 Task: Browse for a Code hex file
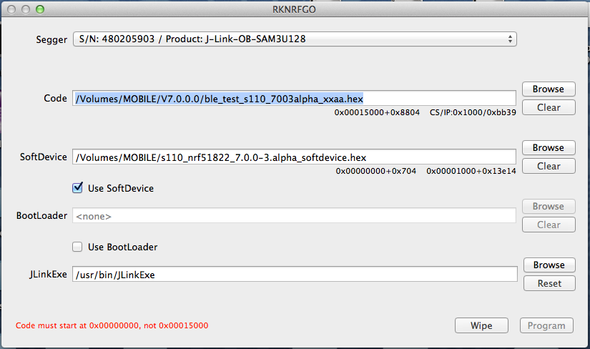[x=549, y=89]
